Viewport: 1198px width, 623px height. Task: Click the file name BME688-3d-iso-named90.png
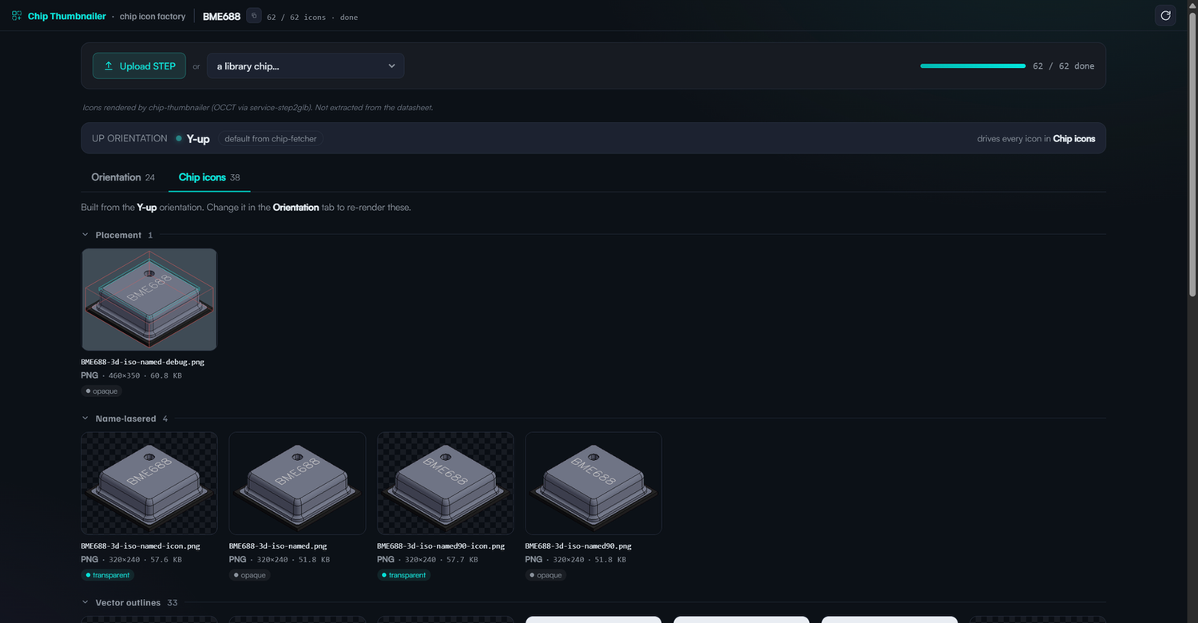tap(578, 546)
